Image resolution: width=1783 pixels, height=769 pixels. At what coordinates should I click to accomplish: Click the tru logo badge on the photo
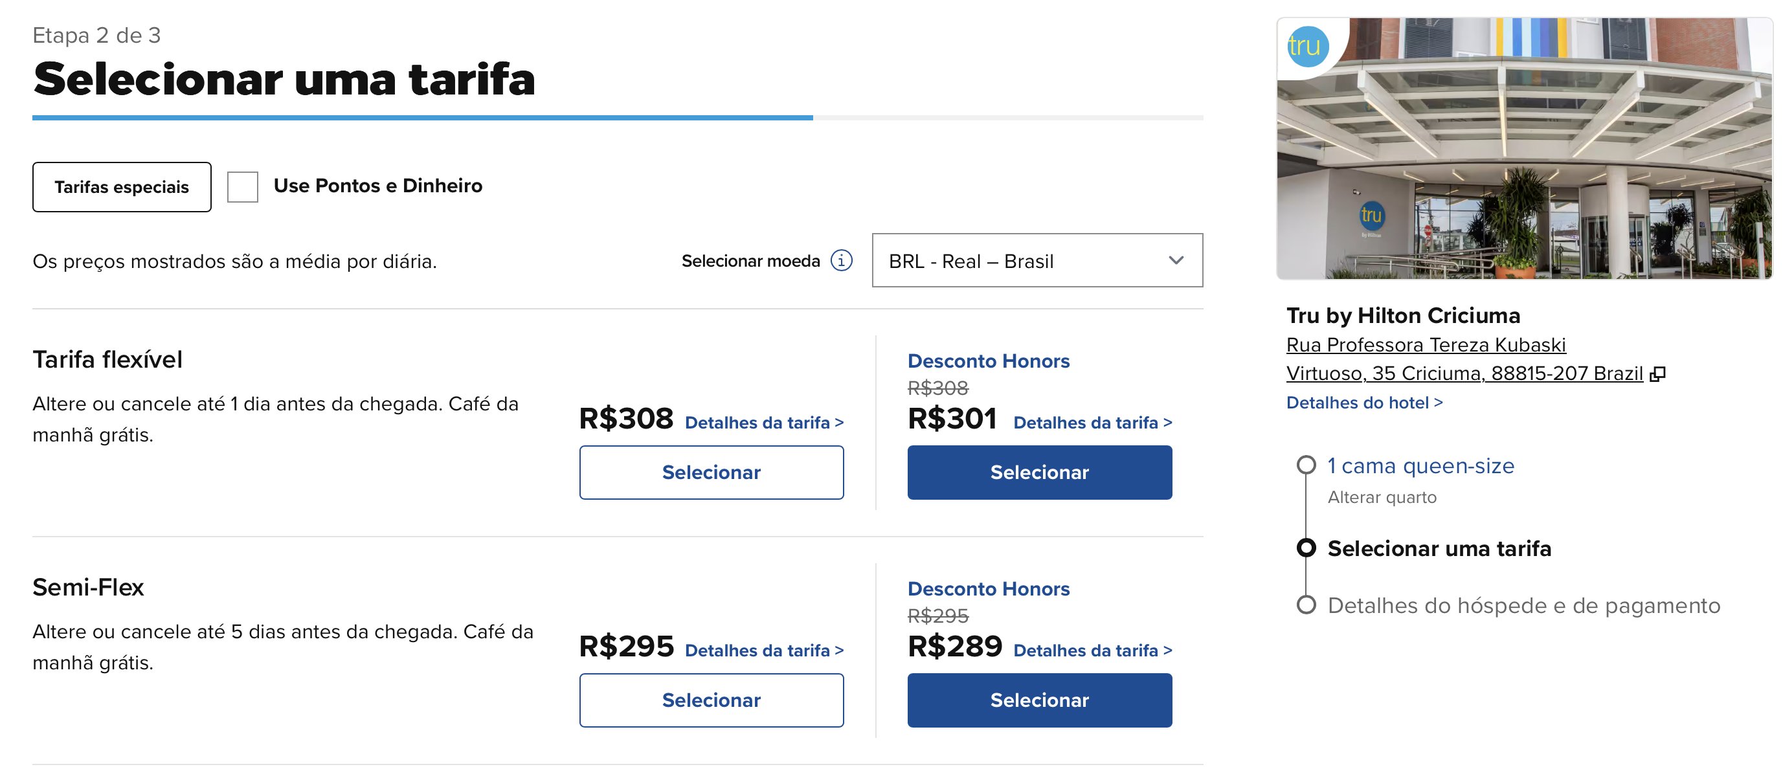1308,47
